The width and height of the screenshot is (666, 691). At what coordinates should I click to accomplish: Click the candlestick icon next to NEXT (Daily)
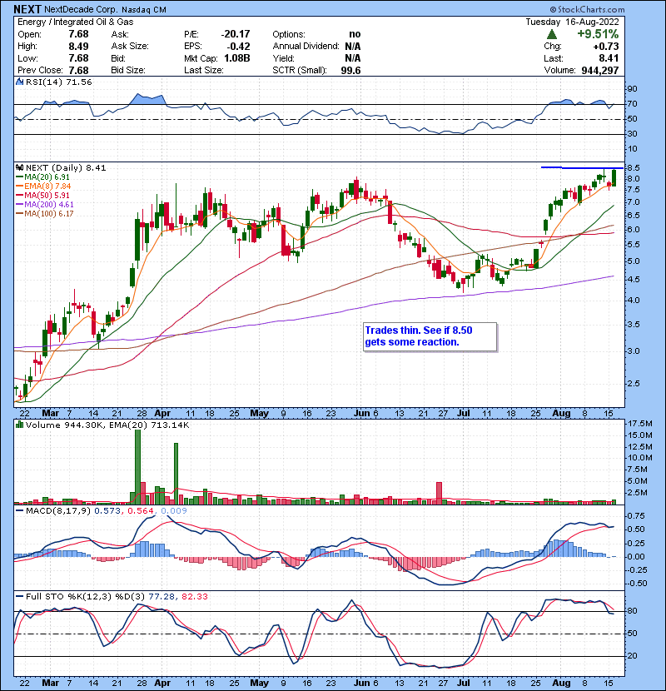click(19, 167)
